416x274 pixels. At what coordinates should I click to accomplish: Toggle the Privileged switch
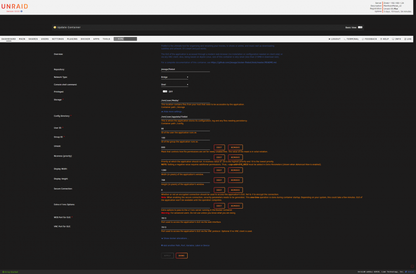[x=165, y=91]
